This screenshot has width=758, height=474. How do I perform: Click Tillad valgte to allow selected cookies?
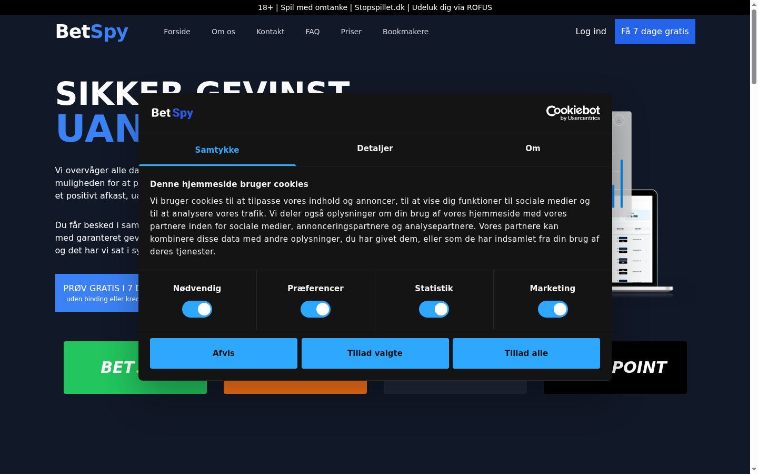click(375, 353)
